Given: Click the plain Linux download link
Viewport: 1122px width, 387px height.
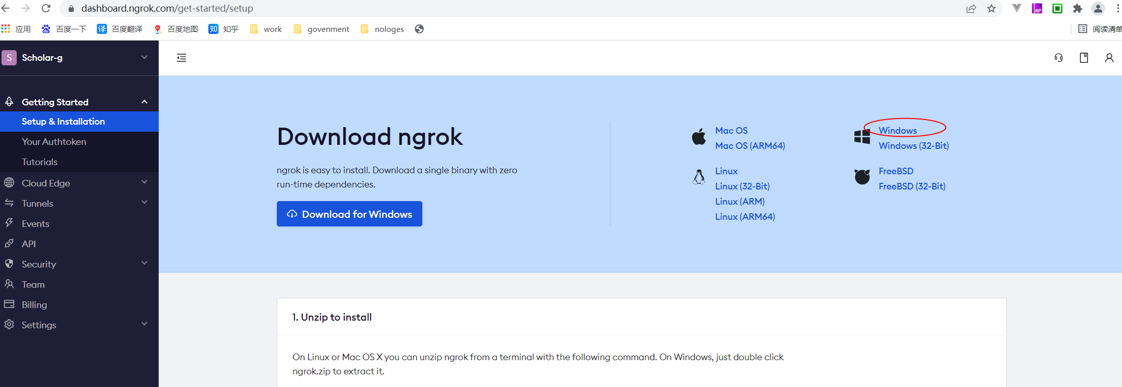Looking at the screenshot, I should click(726, 171).
